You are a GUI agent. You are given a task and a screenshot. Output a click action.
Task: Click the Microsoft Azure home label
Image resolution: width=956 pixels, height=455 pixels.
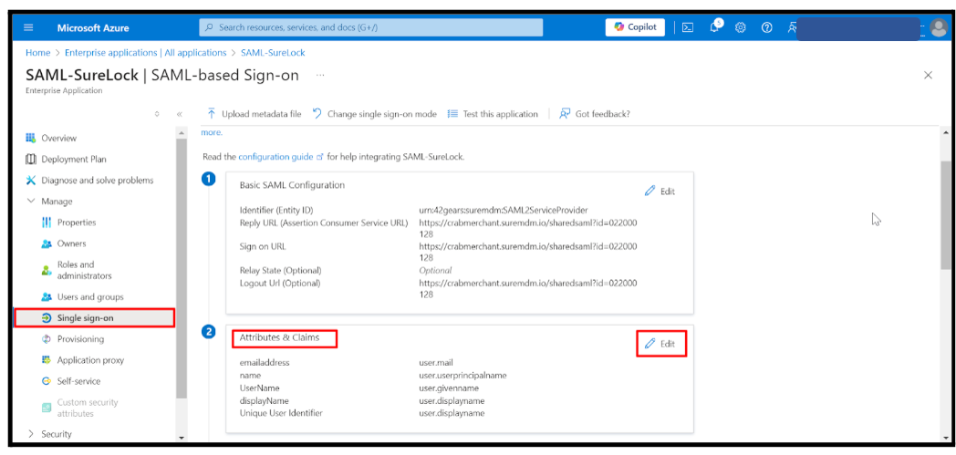93,28
